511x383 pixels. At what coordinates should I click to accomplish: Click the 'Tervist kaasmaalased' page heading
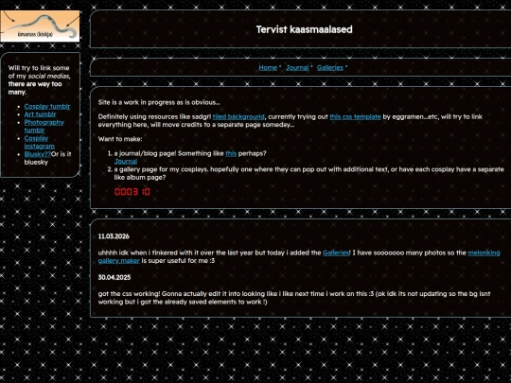[304, 29]
